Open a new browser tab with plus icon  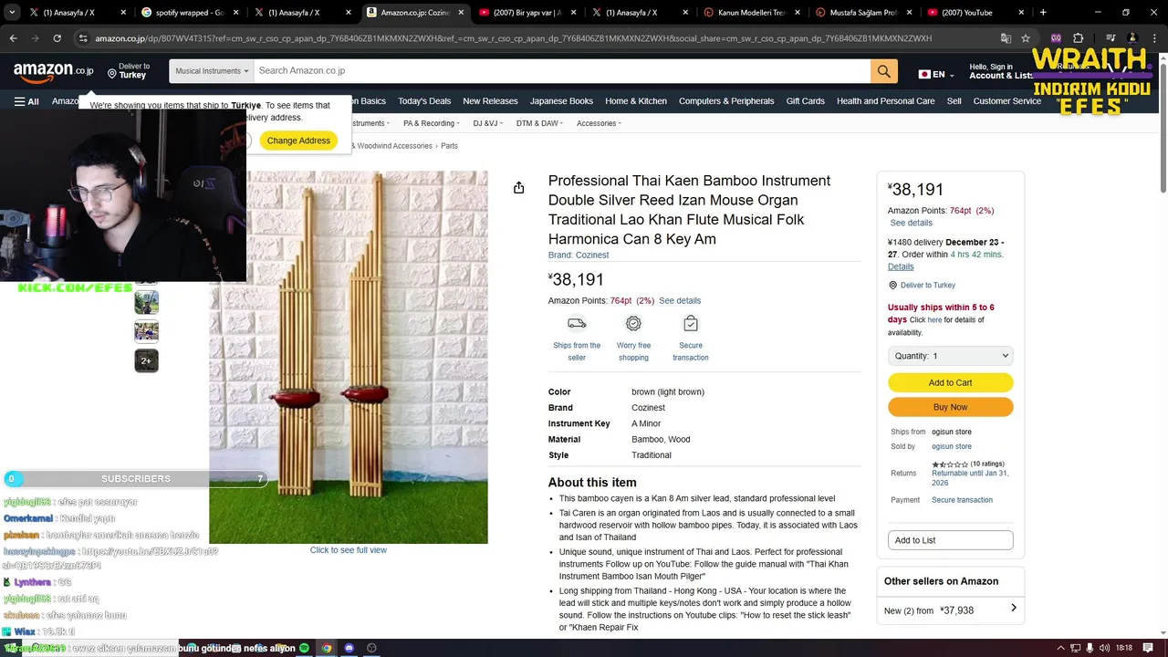1043,13
